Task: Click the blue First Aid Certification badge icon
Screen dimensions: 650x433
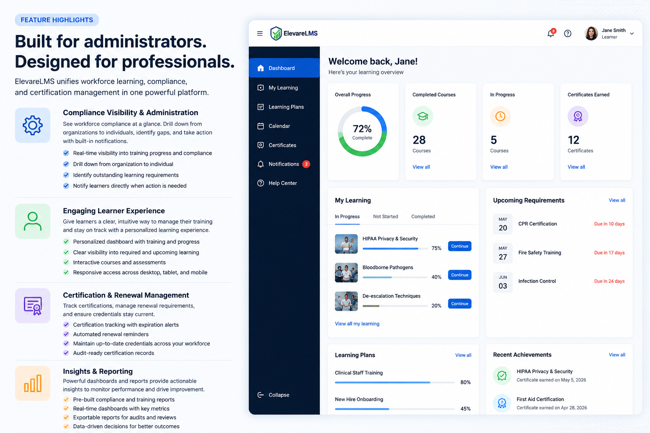Action: click(502, 403)
